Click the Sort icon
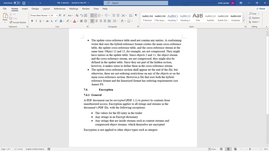 click(x=131, y=15)
